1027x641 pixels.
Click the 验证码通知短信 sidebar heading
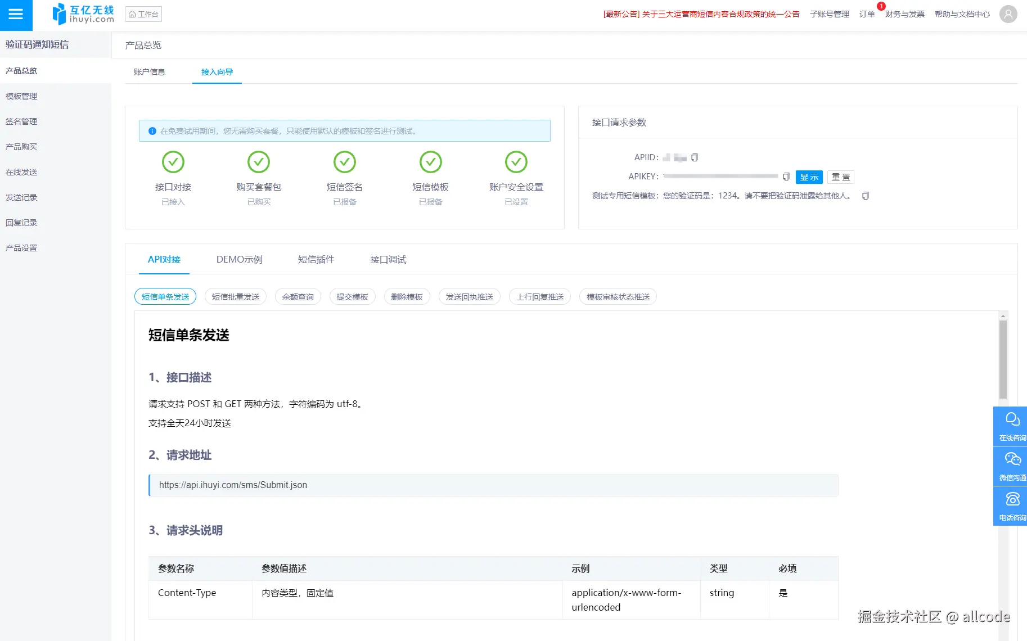(x=37, y=44)
